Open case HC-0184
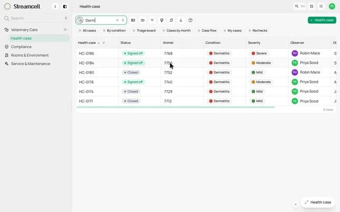Screen dimensions: 340x212 click(x=86, y=63)
